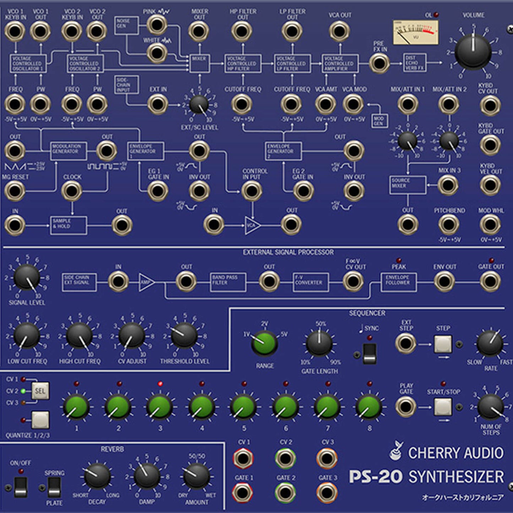
Task: Click the PITCHBEND jack
Action: click(448, 225)
